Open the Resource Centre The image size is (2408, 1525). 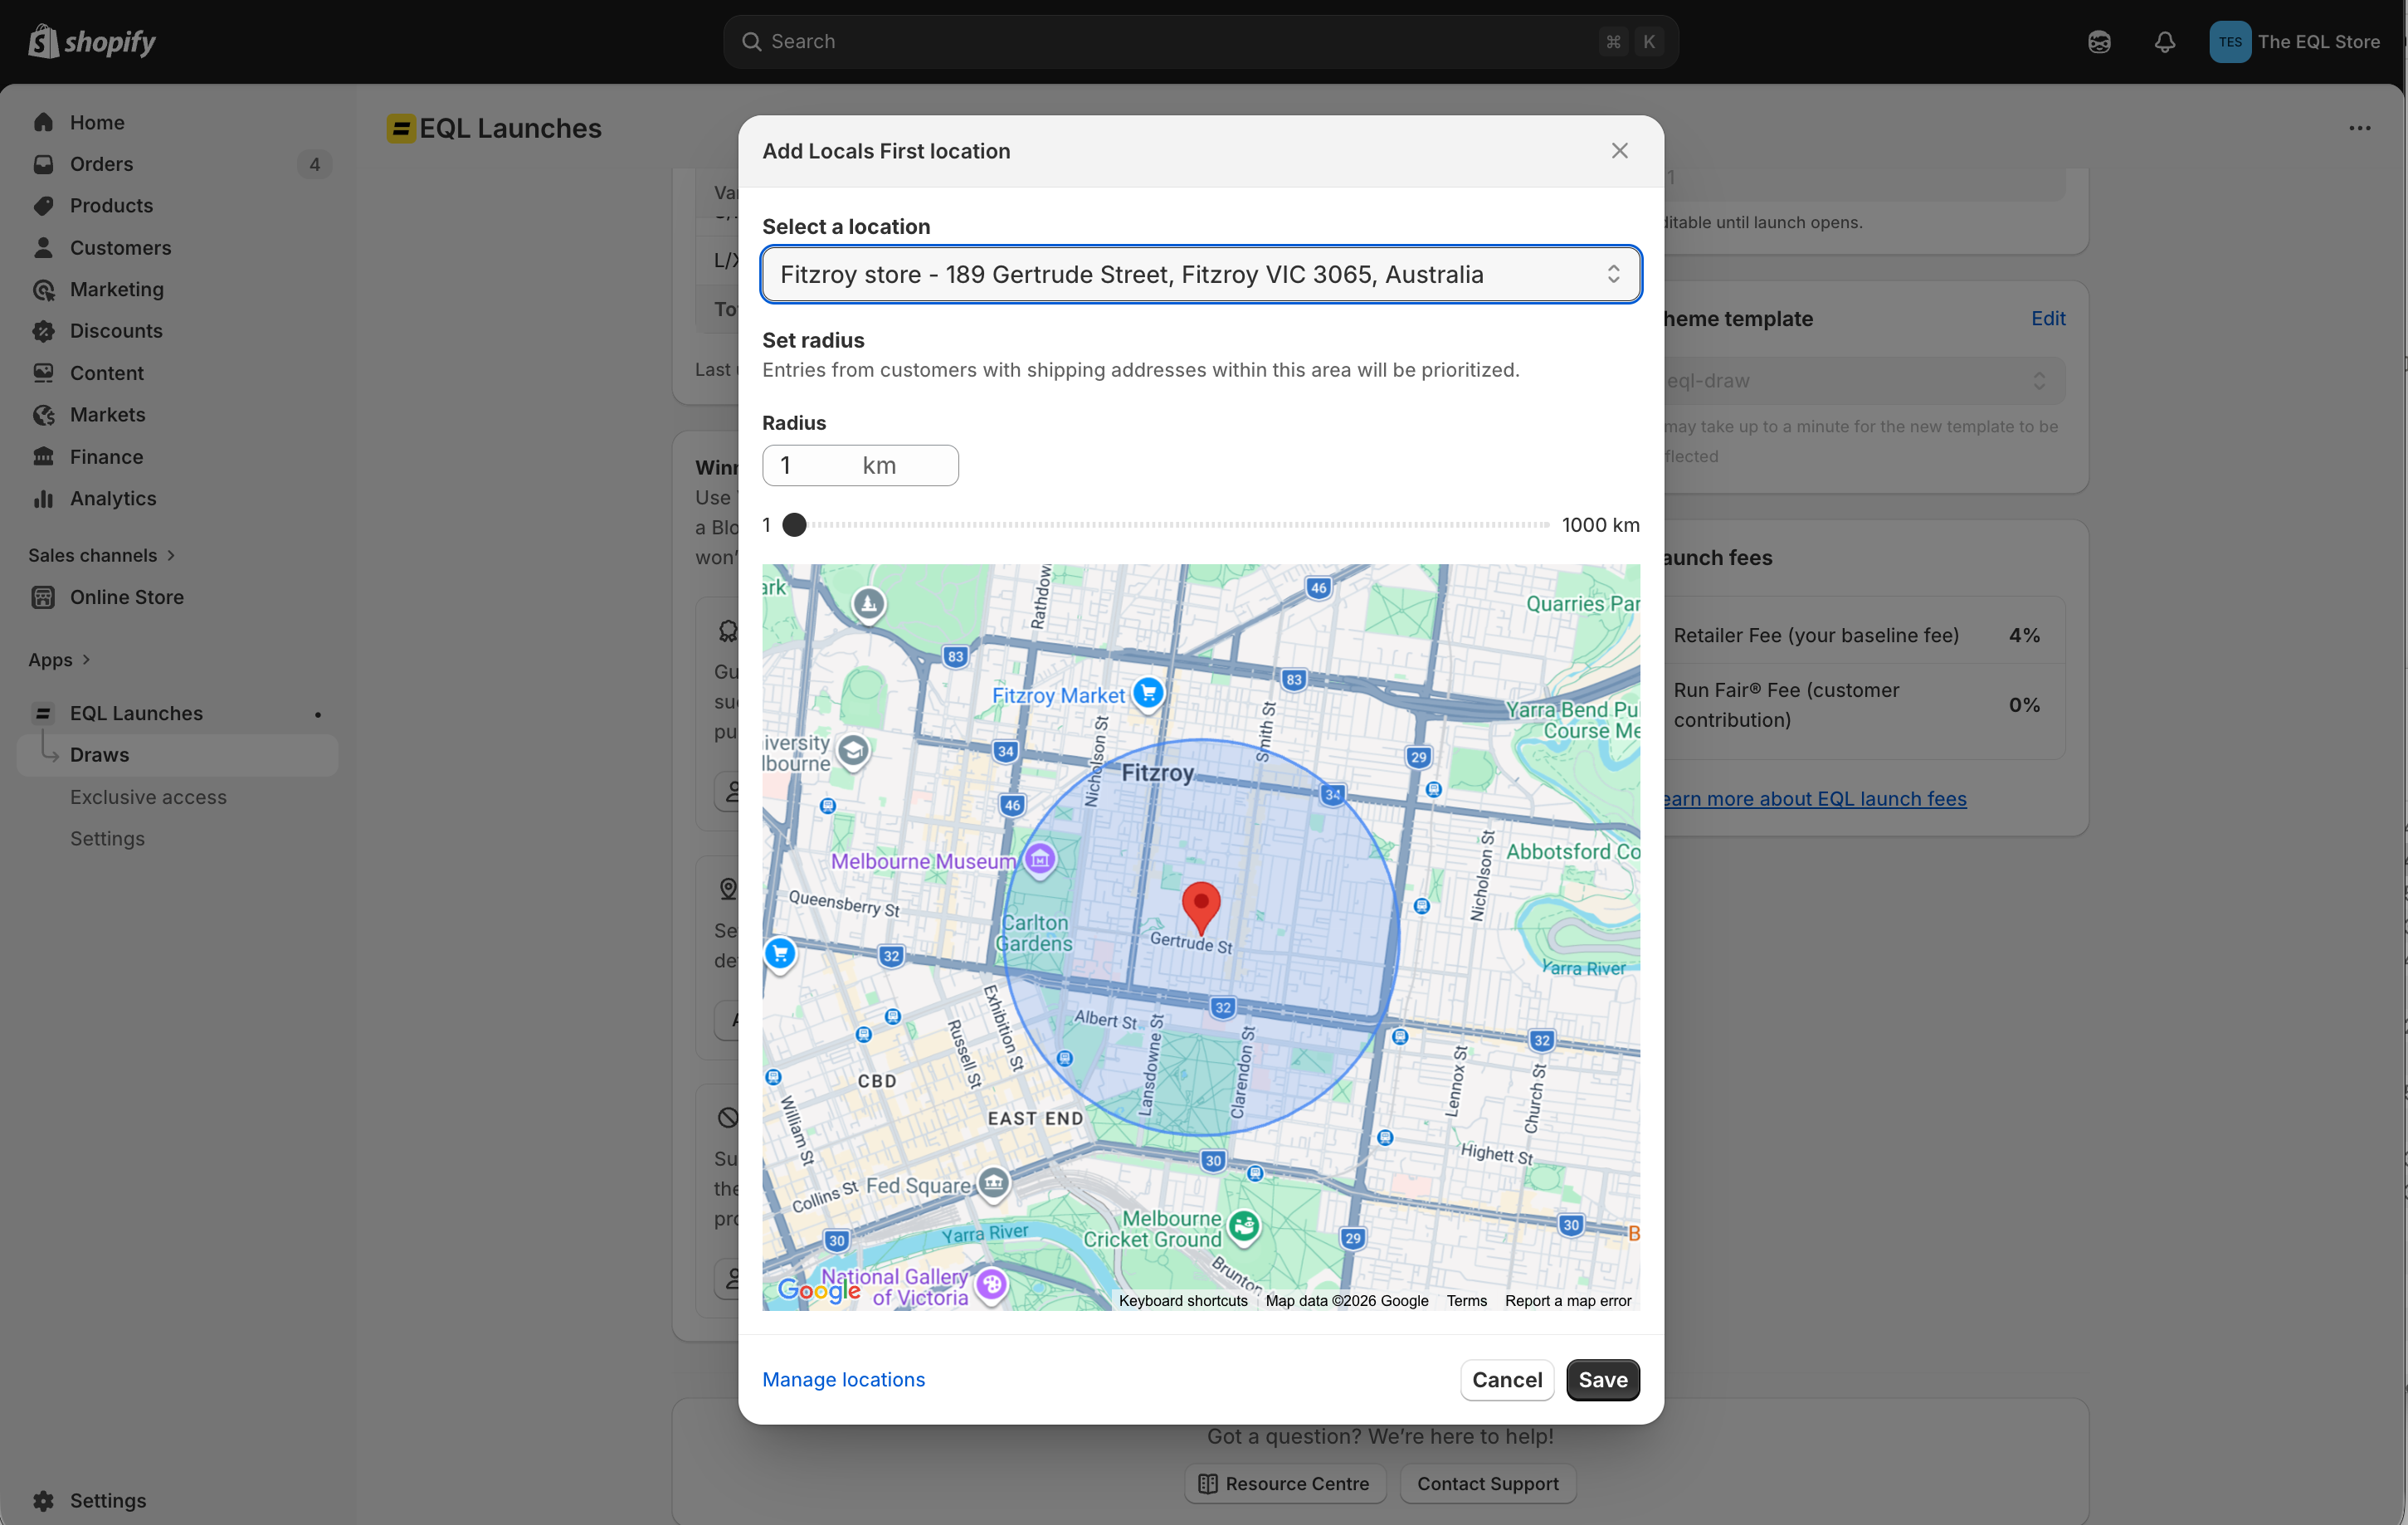coord(1285,1484)
